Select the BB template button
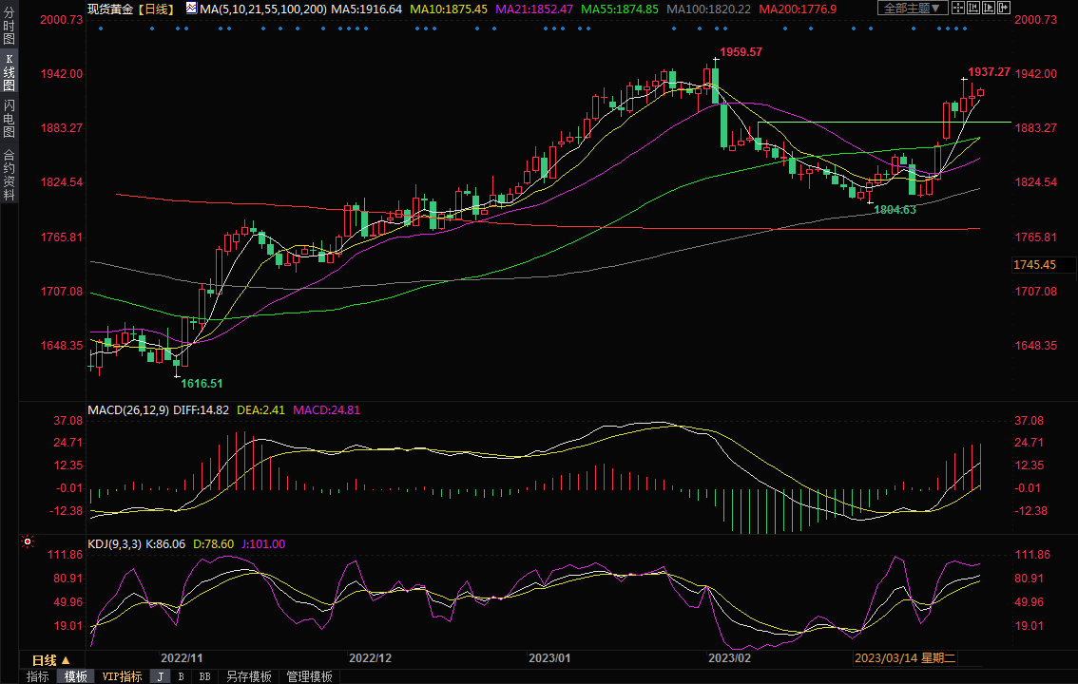The height and width of the screenshot is (684, 1078). (x=204, y=676)
